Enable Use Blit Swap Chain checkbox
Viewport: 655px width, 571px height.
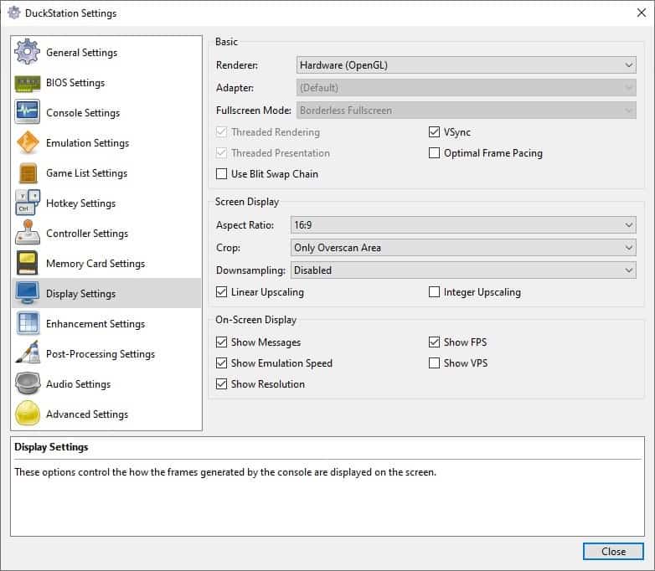[x=221, y=174]
